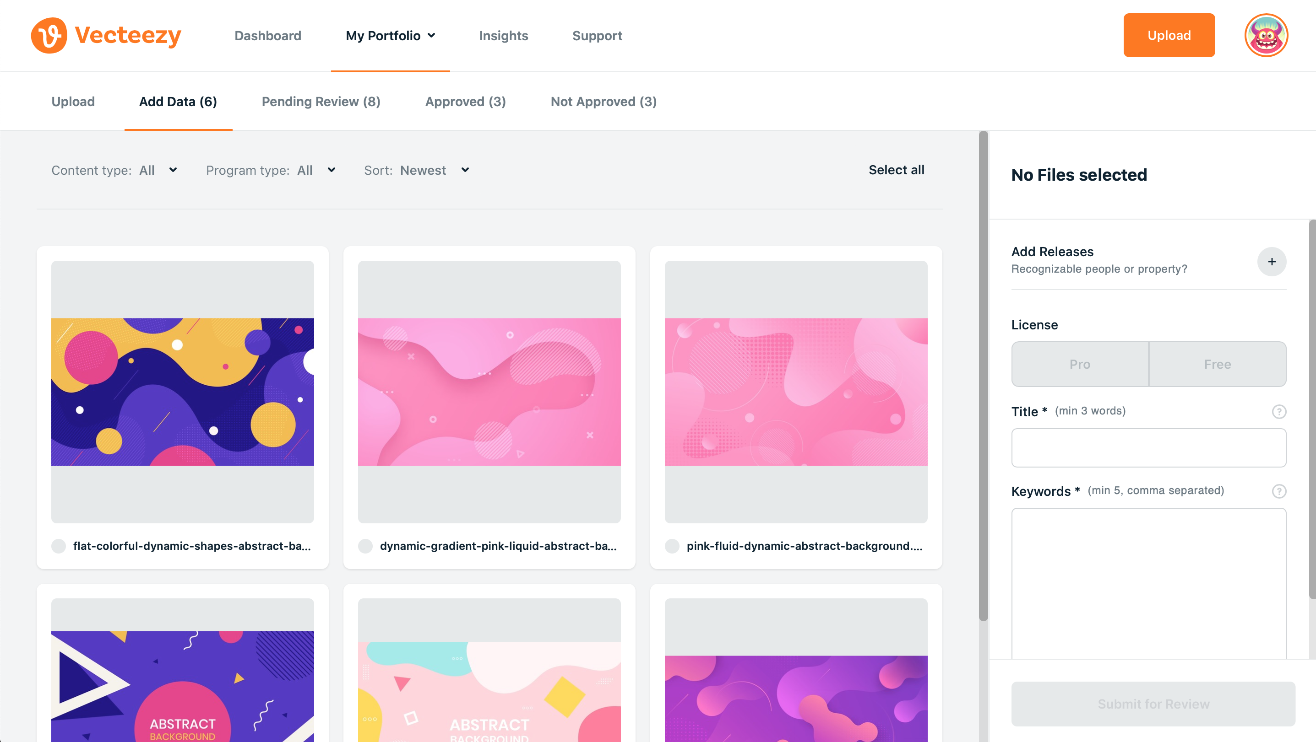The height and width of the screenshot is (742, 1316).
Task: Click the Title help question mark icon
Action: click(1278, 411)
